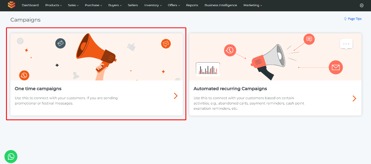Expand the Products menu
The height and width of the screenshot is (164, 371).
click(53, 5)
